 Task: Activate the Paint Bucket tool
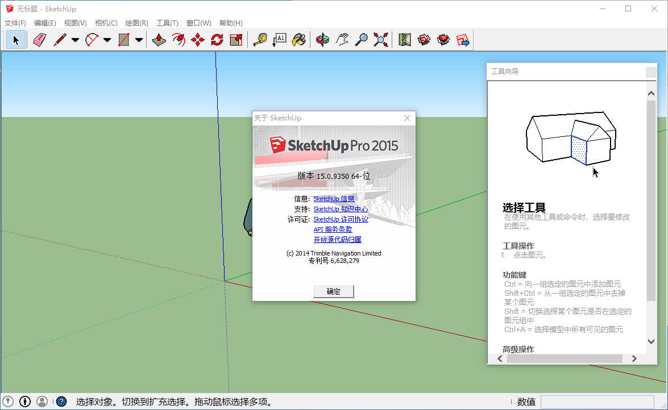tap(298, 40)
